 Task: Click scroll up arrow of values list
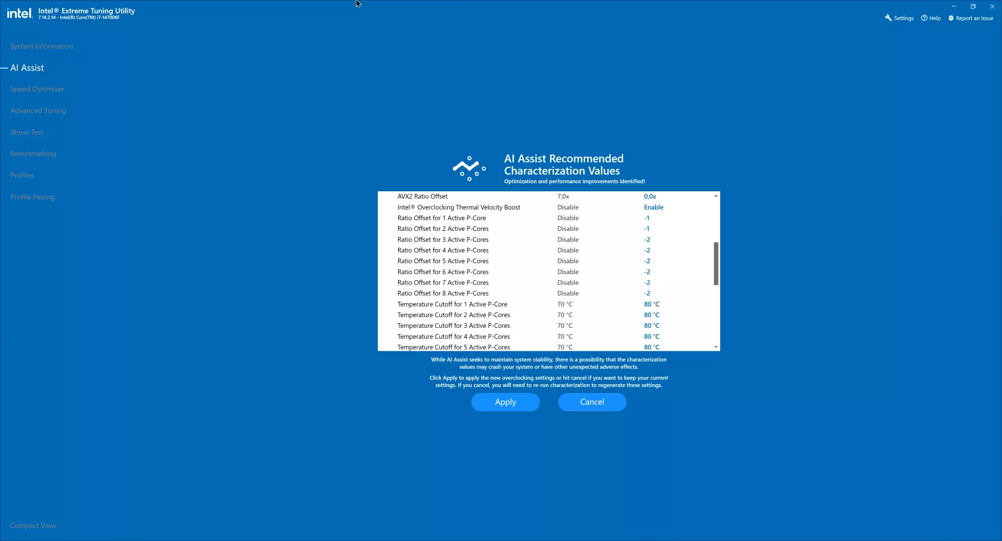pyautogui.click(x=716, y=196)
